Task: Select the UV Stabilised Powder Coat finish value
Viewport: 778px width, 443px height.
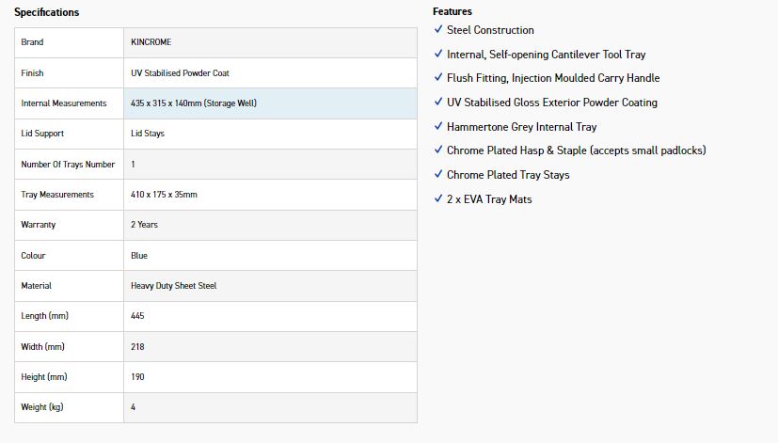Action: 180,73
